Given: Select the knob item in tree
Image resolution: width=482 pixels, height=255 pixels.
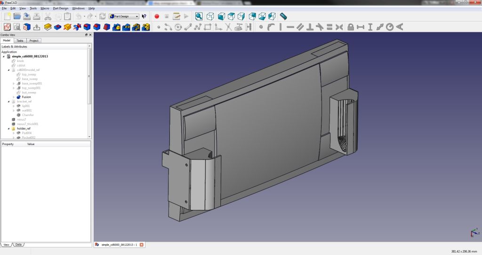Looking at the screenshot, I should pos(20,61).
